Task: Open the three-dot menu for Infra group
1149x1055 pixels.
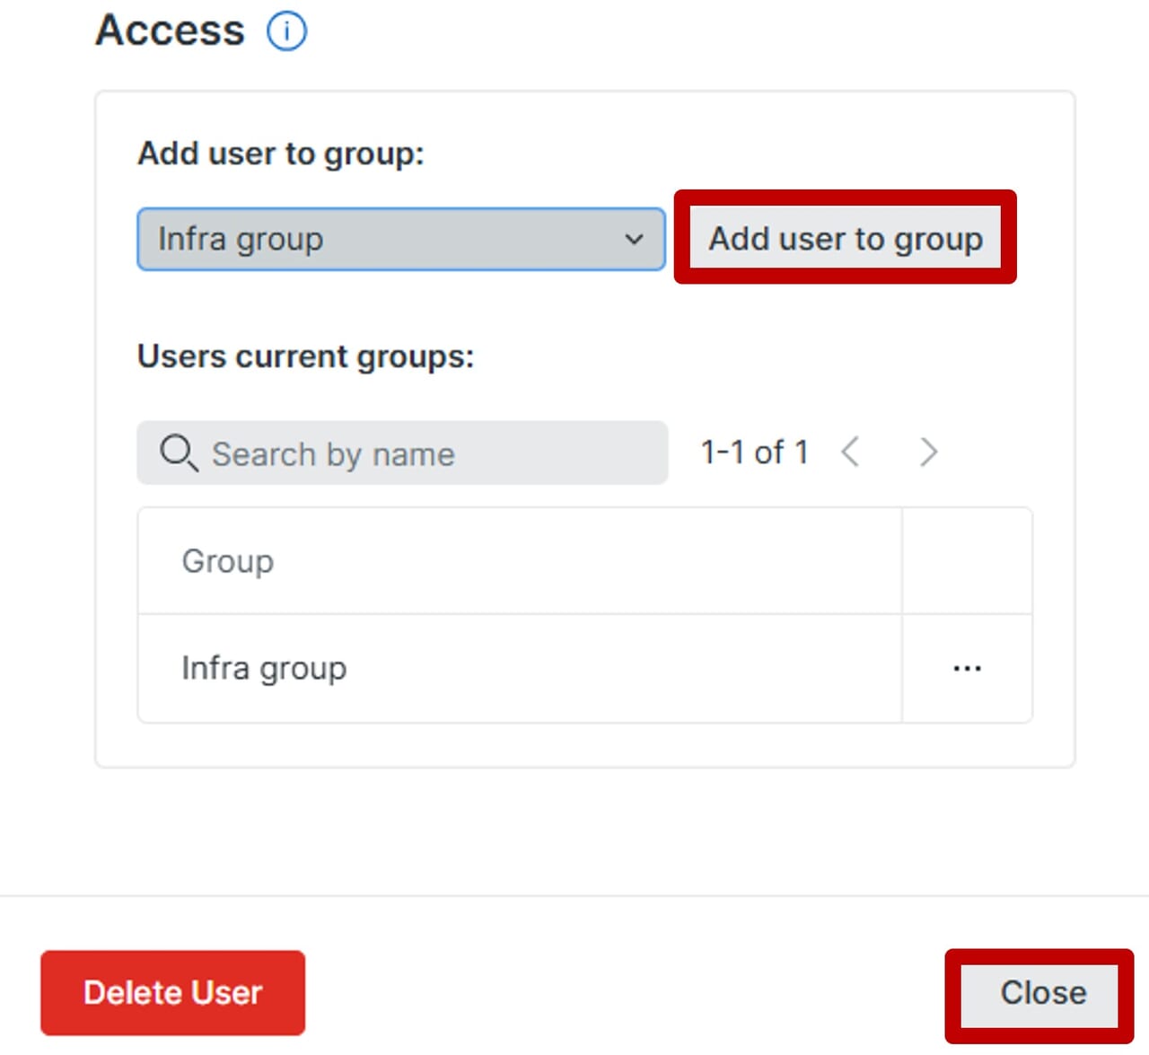Action: pos(967,669)
